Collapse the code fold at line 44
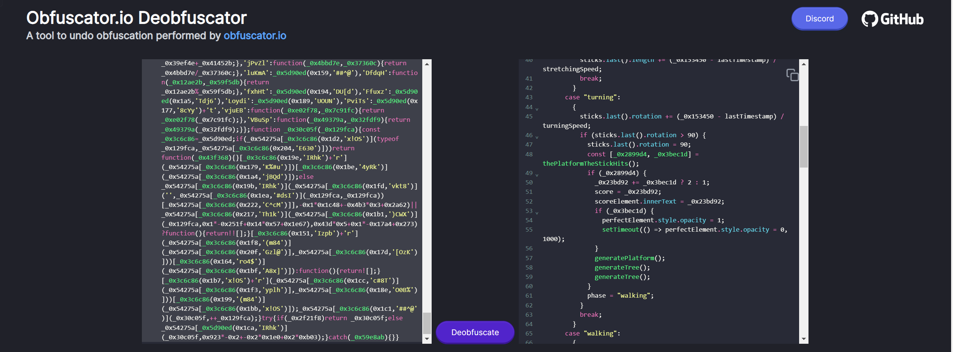 [537, 109]
